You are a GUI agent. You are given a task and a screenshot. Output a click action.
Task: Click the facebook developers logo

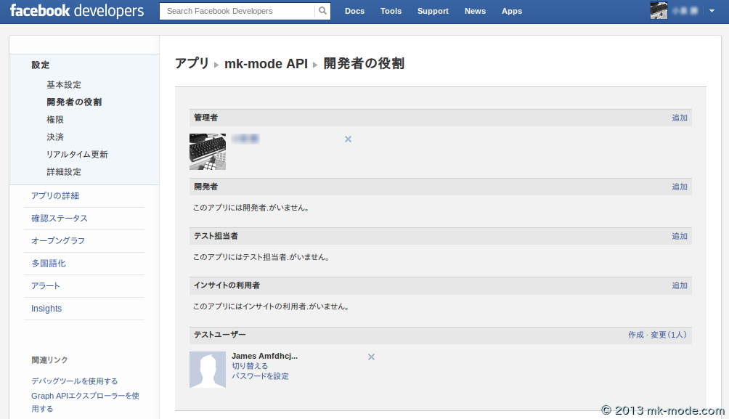pos(77,11)
